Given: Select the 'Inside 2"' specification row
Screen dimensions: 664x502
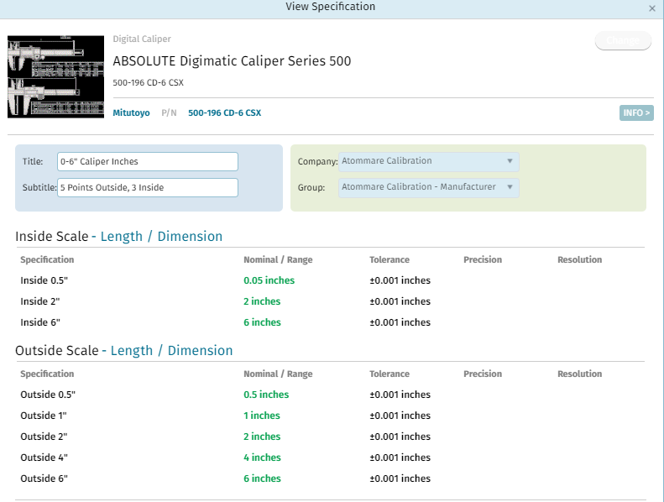Looking at the screenshot, I should [x=330, y=301].
